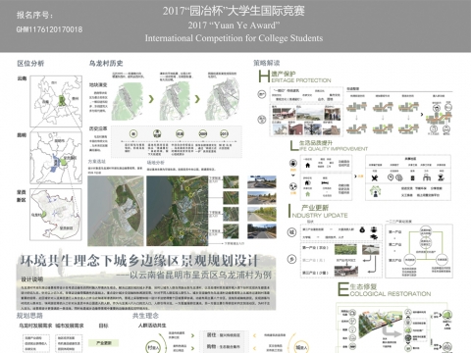Click the HERITAGE PROTECTION heading
The height and width of the screenshot is (353, 471).
point(301,80)
